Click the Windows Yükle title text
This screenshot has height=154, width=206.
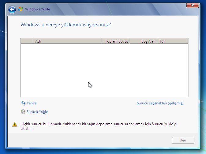click(x=37, y=9)
